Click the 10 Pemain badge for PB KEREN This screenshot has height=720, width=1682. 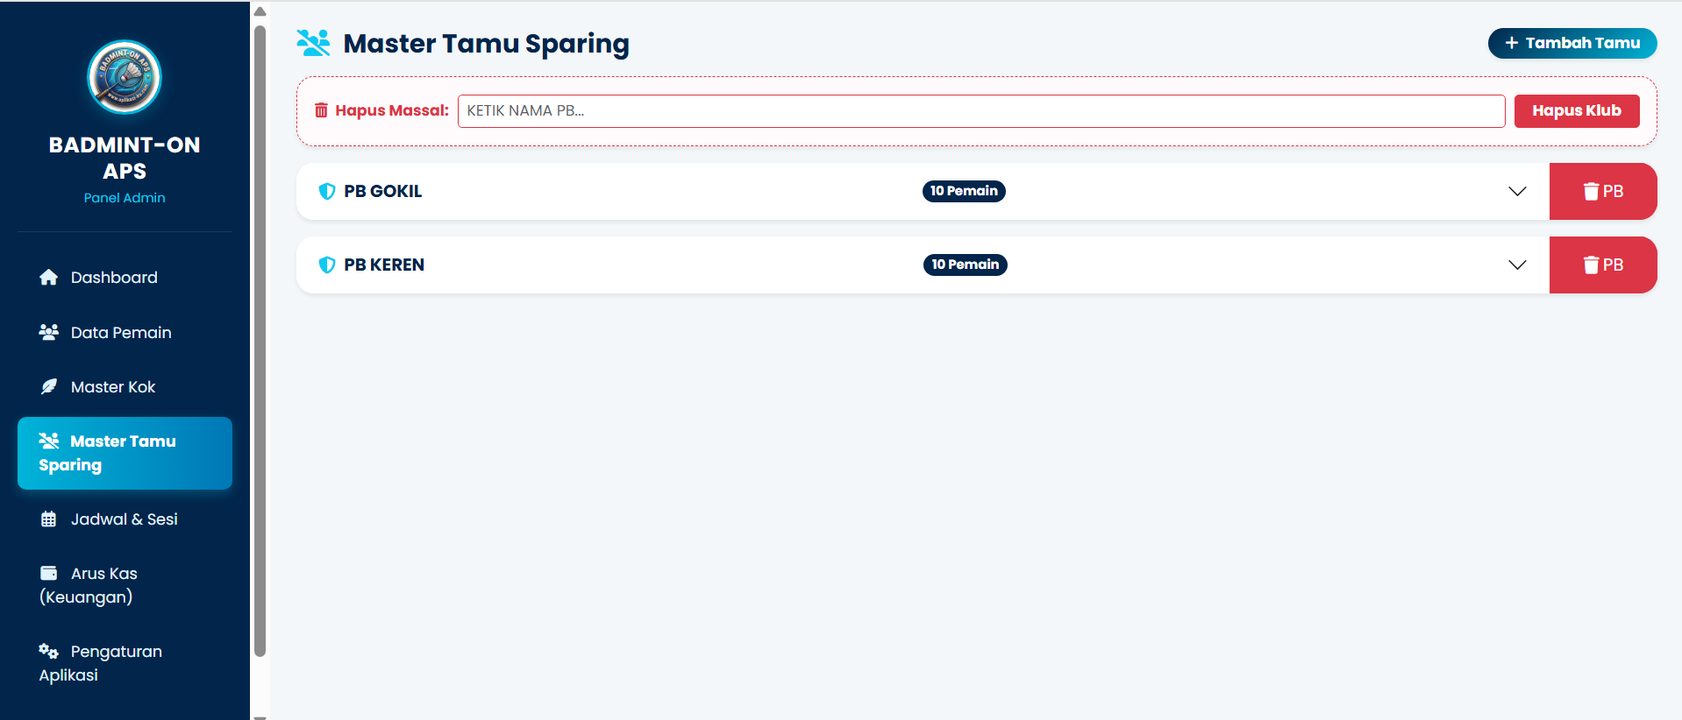(x=965, y=265)
